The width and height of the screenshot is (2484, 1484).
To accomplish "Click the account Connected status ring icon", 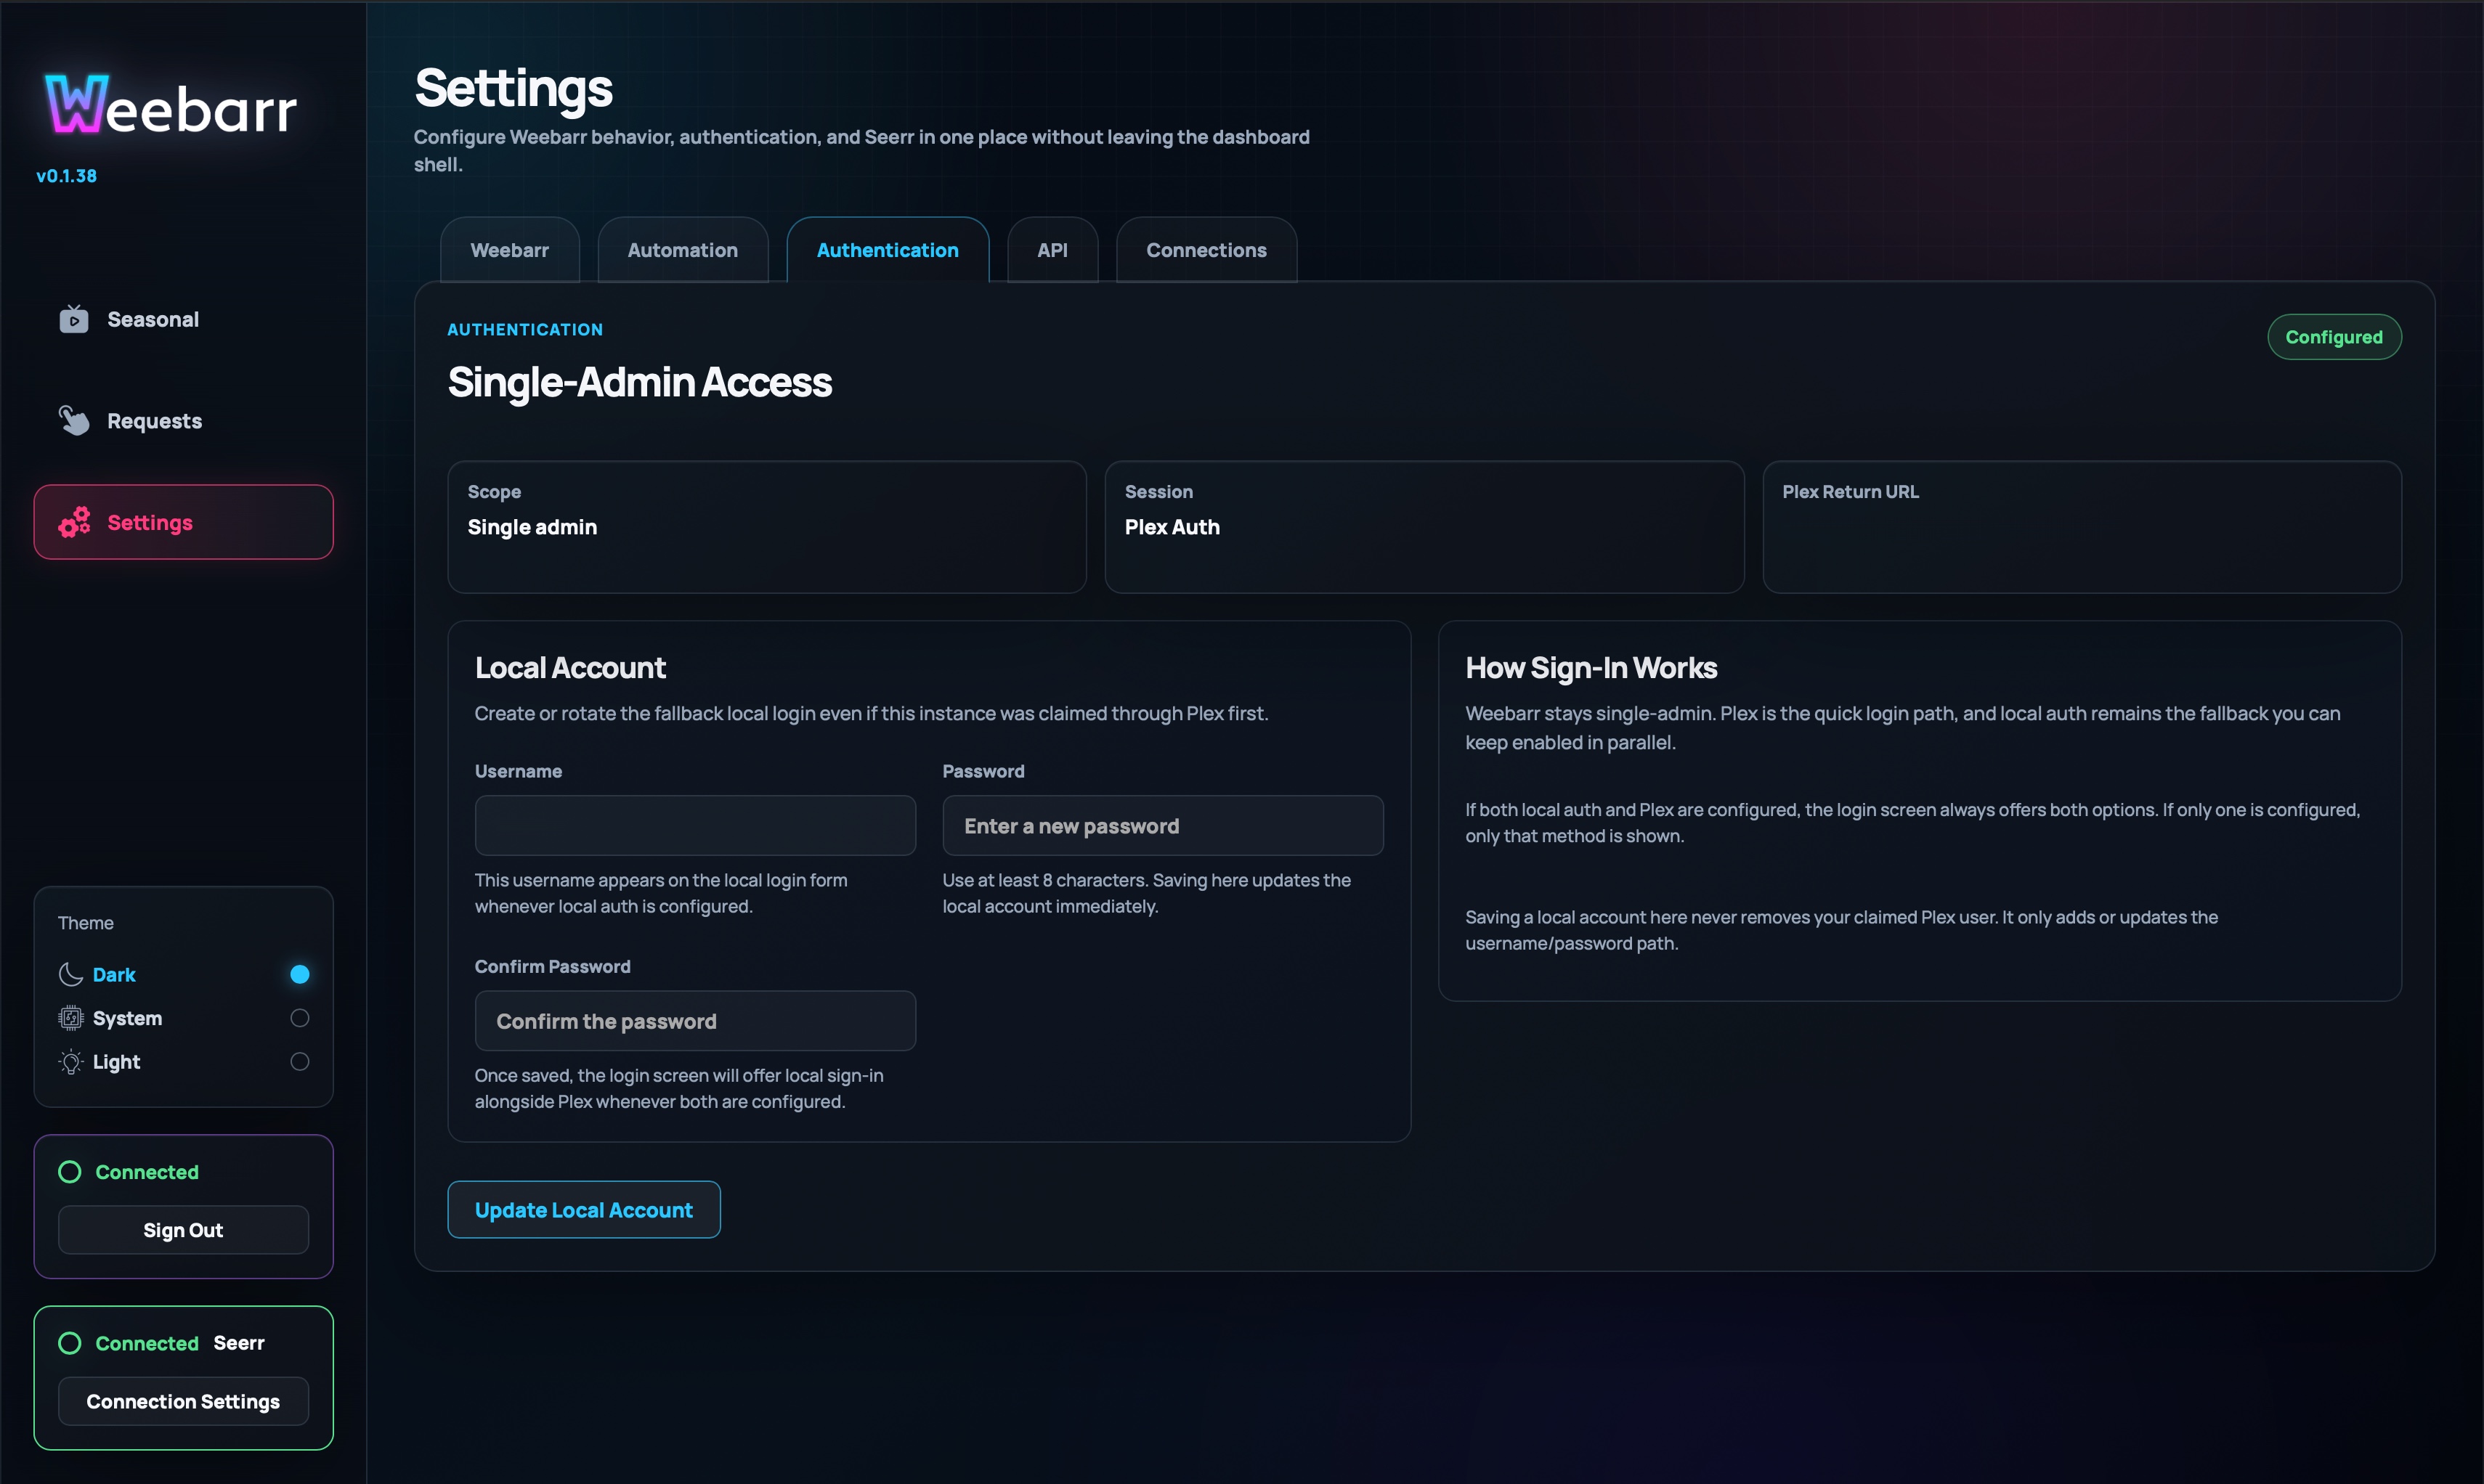I will coord(70,1172).
